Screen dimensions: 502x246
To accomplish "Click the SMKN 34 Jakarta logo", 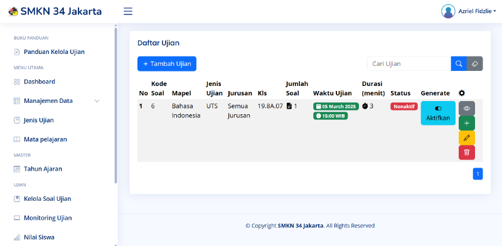I will (55, 11).
